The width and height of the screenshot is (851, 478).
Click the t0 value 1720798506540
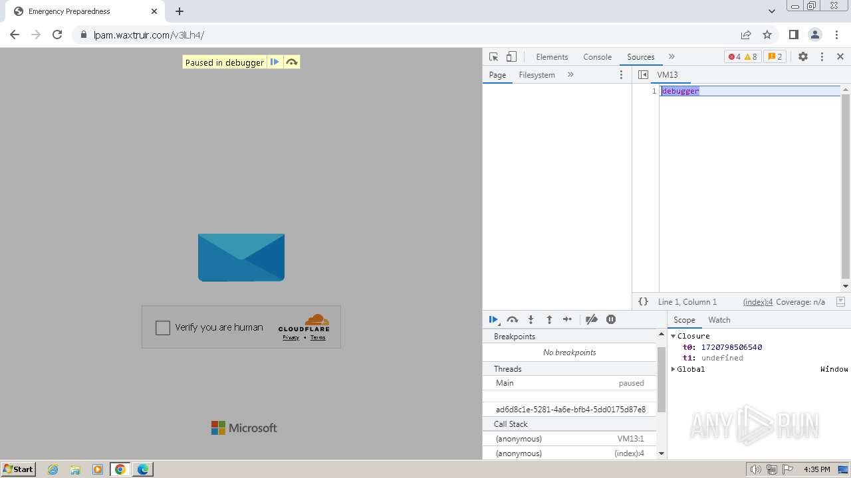[731, 347]
